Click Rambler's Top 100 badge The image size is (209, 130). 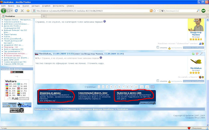click(x=17, y=110)
